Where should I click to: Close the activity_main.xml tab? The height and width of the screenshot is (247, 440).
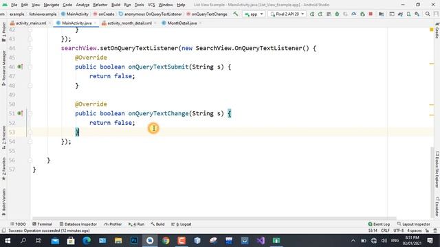tap(50, 23)
